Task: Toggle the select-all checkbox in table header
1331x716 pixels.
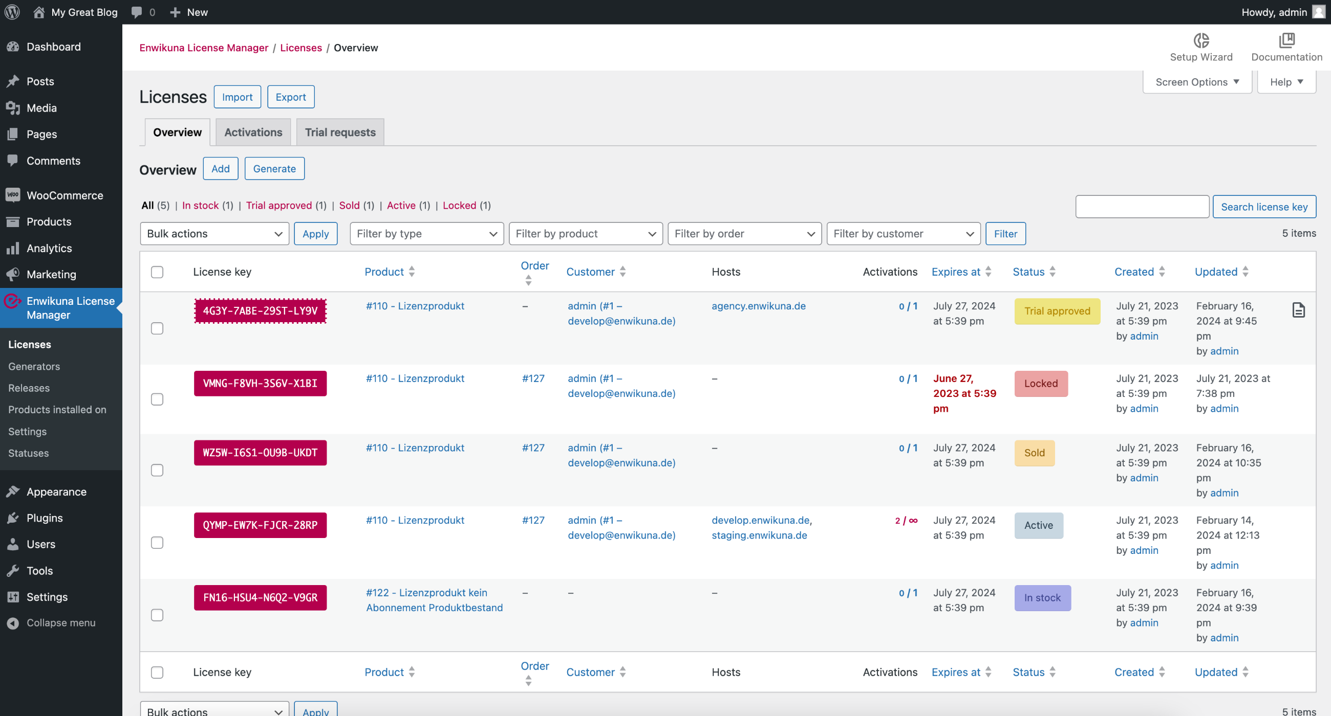Action: [156, 271]
